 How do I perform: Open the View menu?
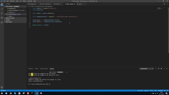(x=17, y=1)
